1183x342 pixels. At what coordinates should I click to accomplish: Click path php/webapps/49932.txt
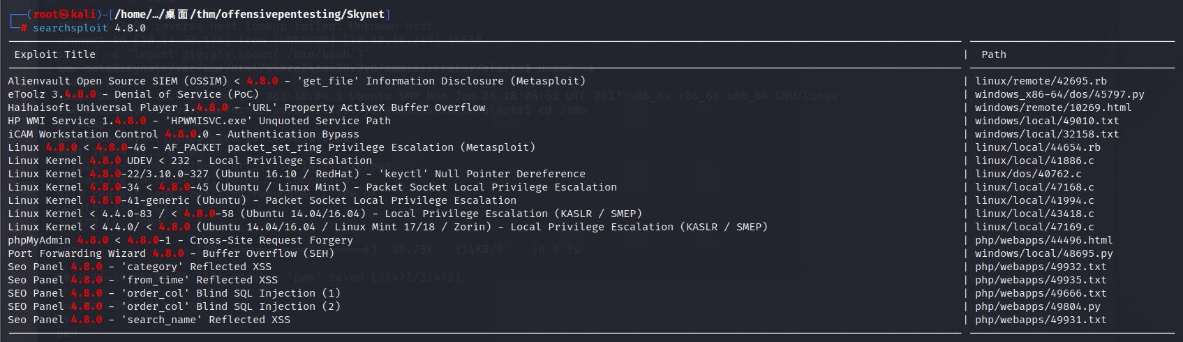click(x=1041, y=267)
